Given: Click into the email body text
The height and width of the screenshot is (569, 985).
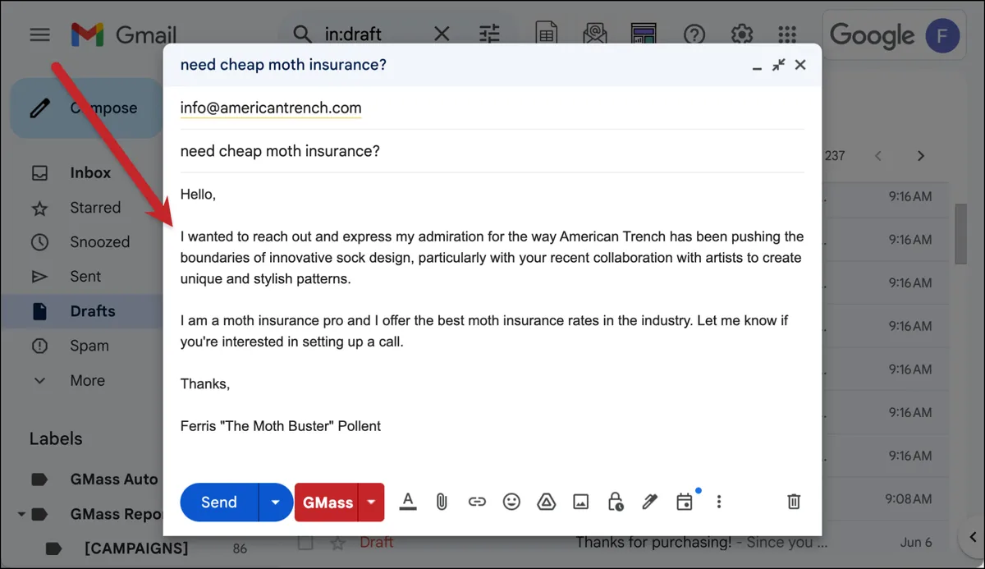Looking at the screenshot, I should [x=492, y=312].
